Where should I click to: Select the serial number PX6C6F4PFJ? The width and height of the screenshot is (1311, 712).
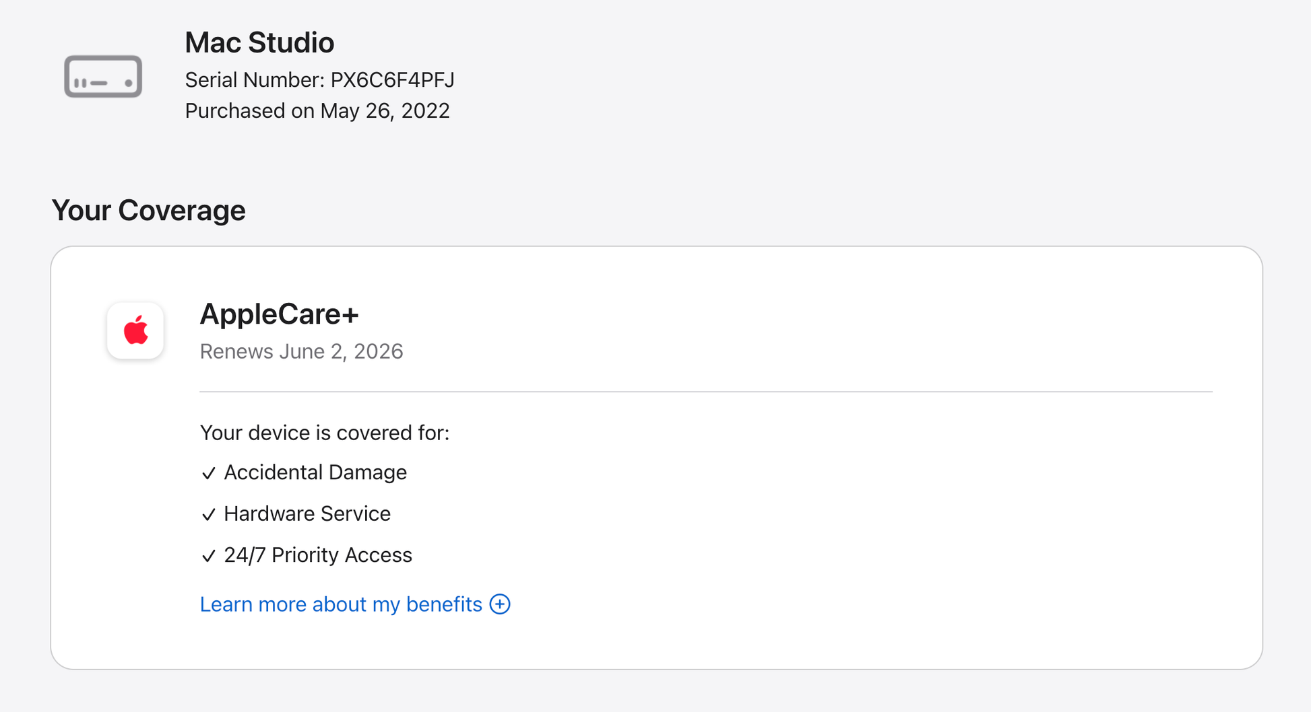[x=392, y=80]
